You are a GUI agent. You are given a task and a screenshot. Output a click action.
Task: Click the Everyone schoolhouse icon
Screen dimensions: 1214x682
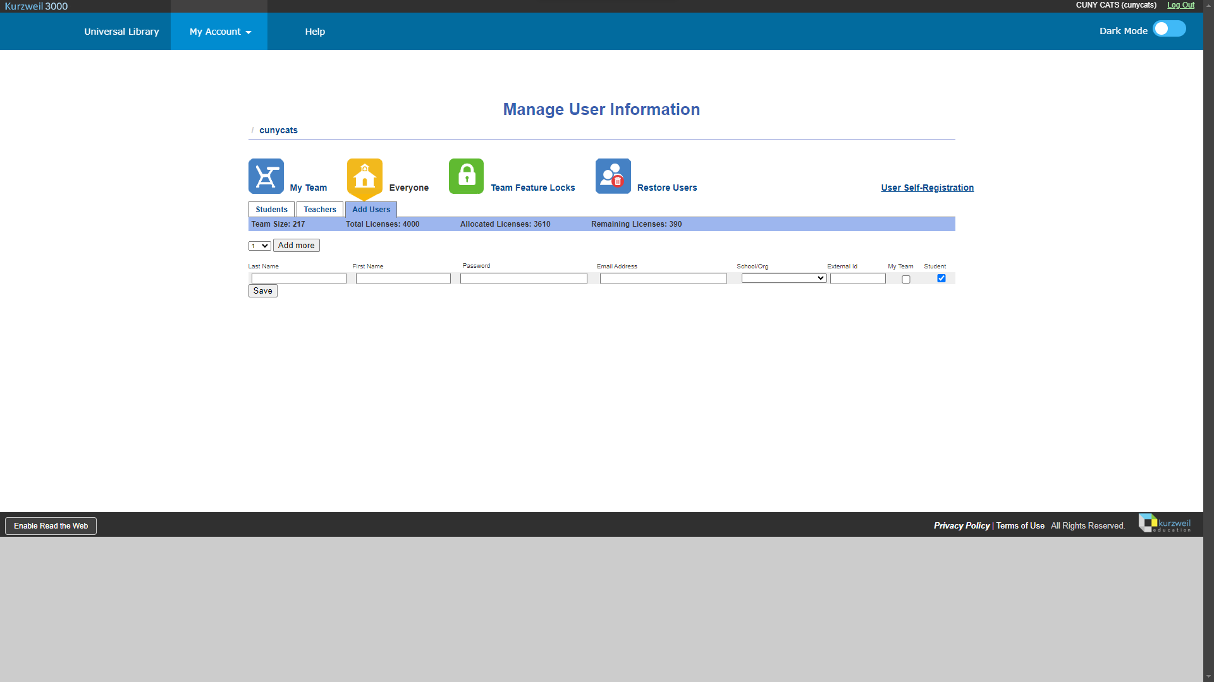coord(365,179)
